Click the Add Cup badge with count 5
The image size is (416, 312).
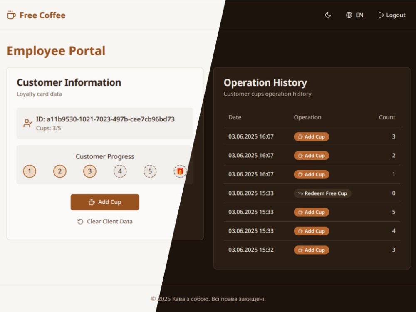[x=312, y=212]
